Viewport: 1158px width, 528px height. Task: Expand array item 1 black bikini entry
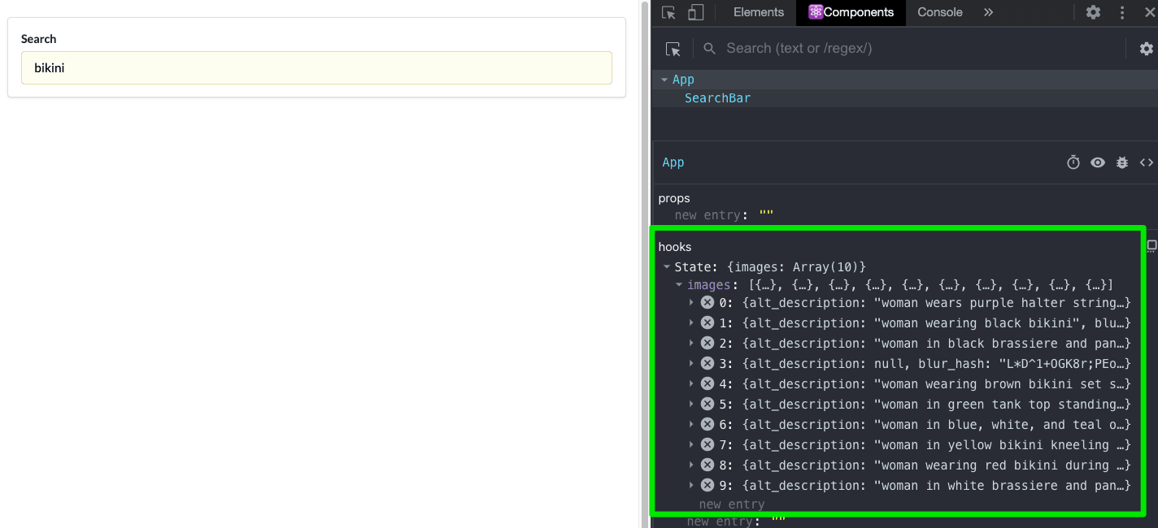(692, 323)
